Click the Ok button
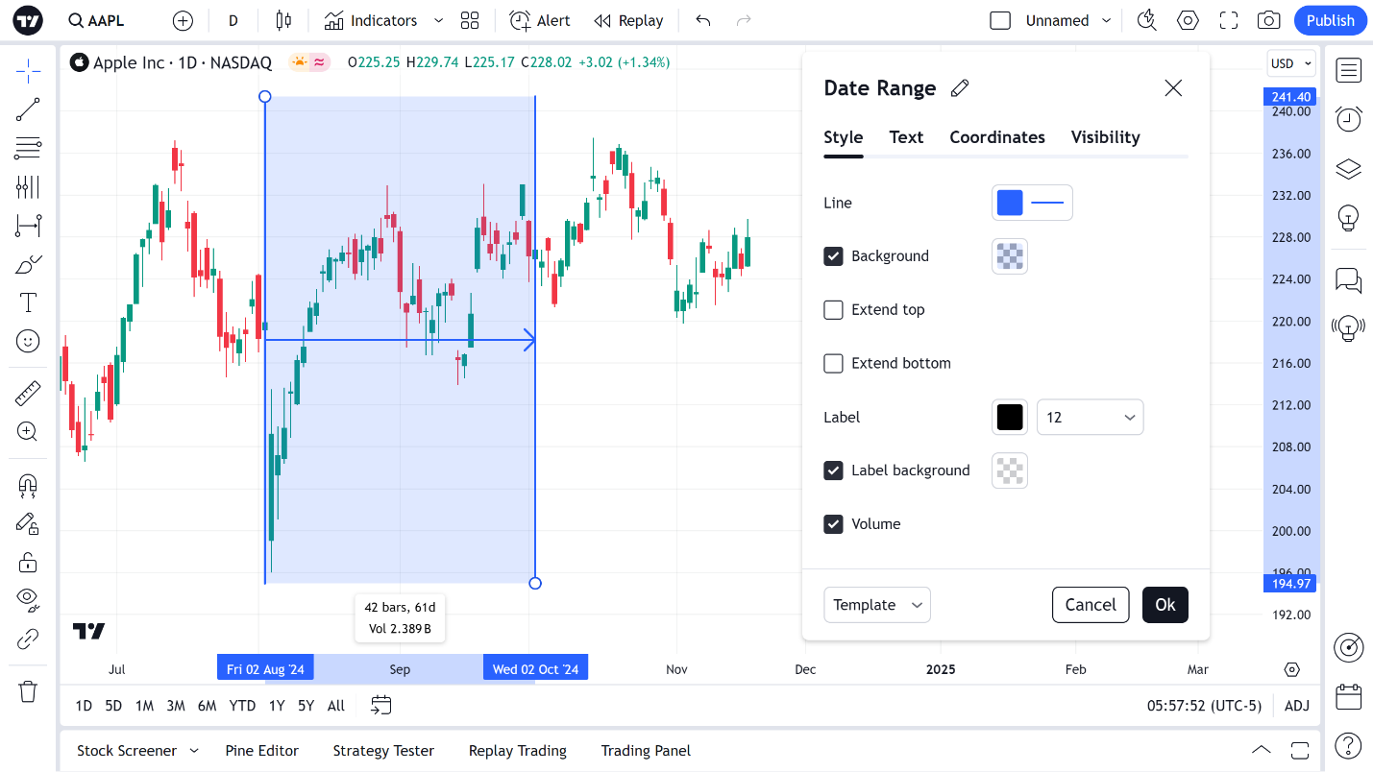Screen dimensions: 1373x772 [x=1165, y=605]
